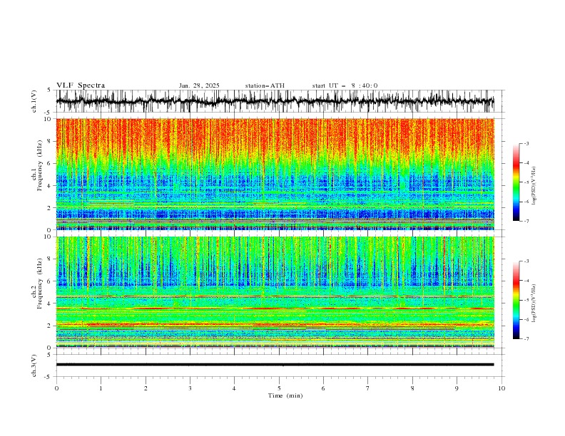This screenshot has width=565, height=436.
Task: Click the "station=ATH" header label
Action: 265,85
